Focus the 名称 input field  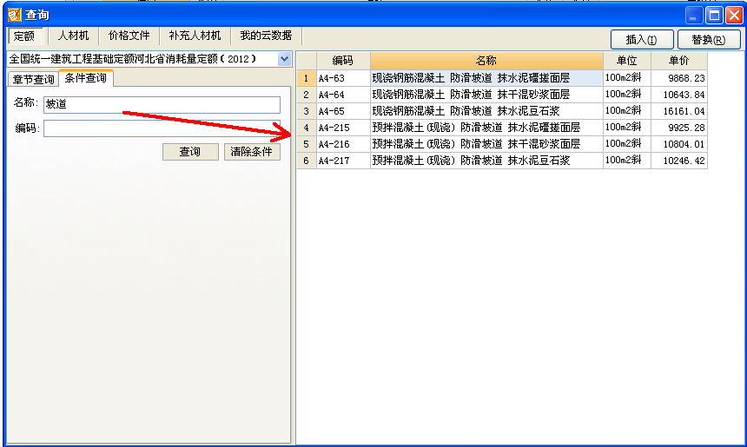tap(162, 105)
